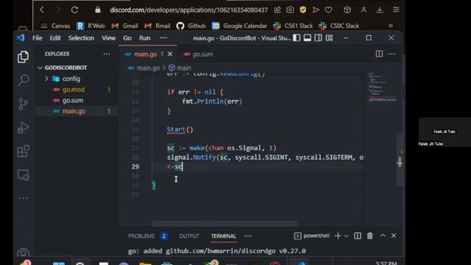
Task: Open Google Calendar bookmark in browser
Action: 239,26
